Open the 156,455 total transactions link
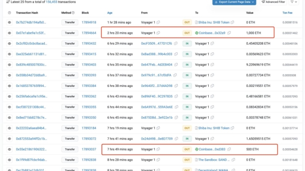The width and height of the screenshot is (305, 171). point(51,2)
